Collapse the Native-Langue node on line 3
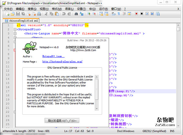183x135 pixels. pyautogui.click(x=15, y=33)
